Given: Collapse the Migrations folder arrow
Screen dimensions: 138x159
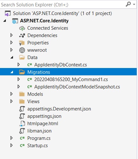Looking at the screenshot, I should point(12,72).
